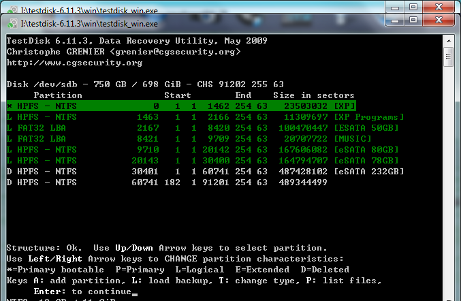Select the [eSATA 80GB] NTFS partition row
This screenshot has width=461, height=301.
202,150
